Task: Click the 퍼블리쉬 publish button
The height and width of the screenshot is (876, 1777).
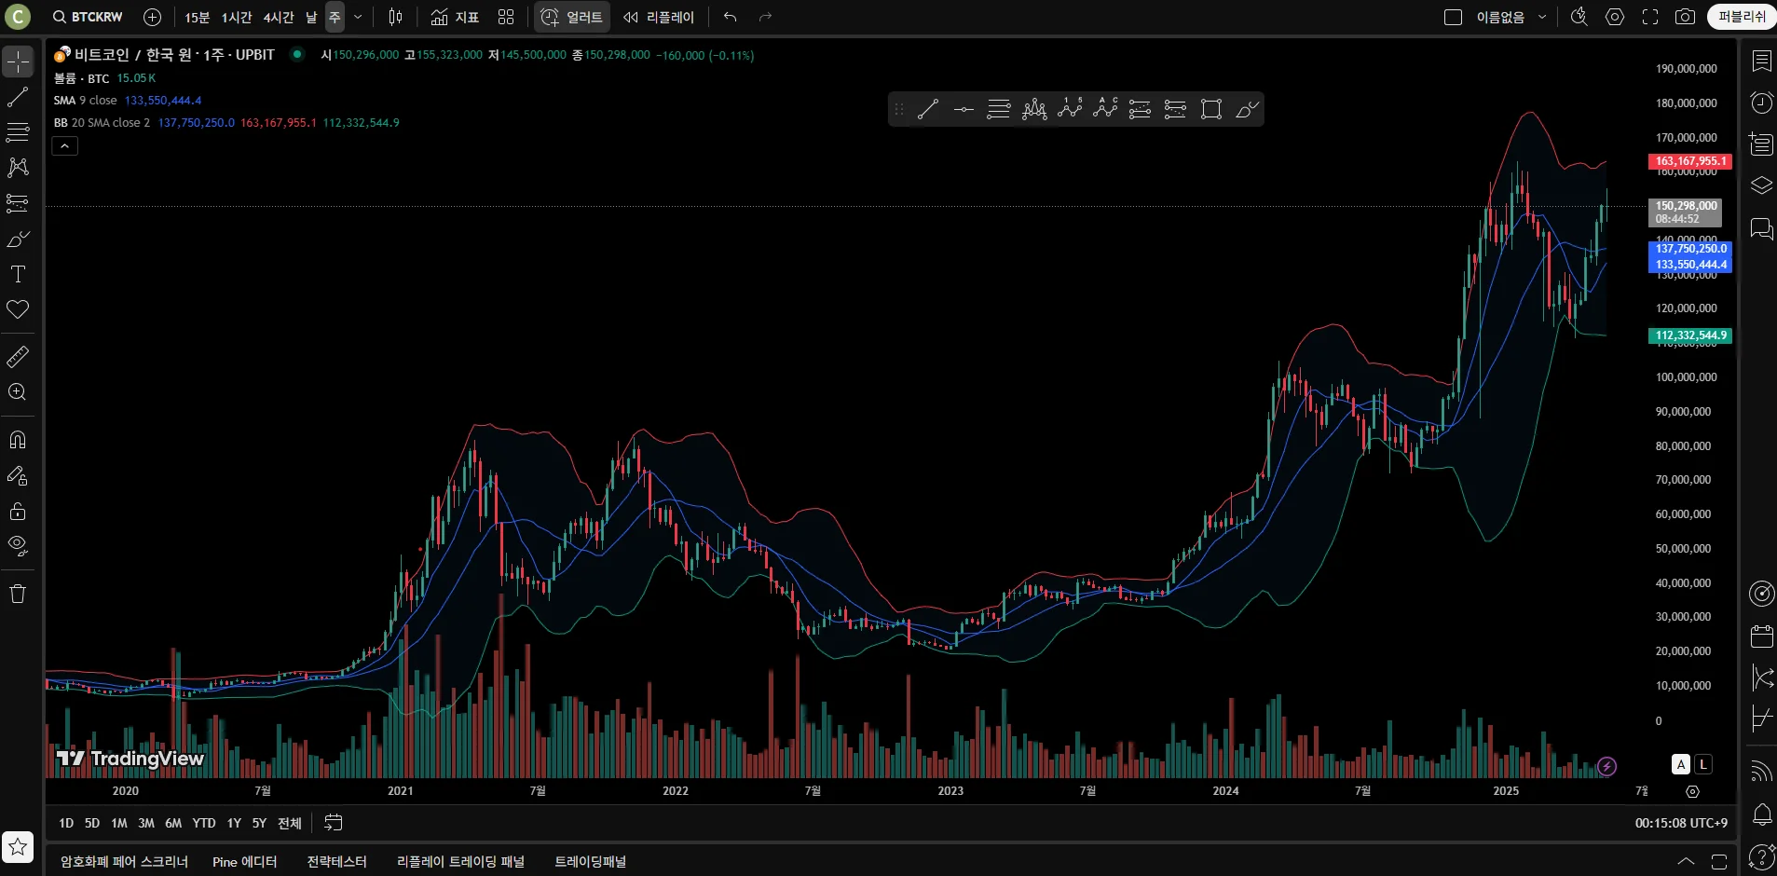Action: [x=1742, y=17]
